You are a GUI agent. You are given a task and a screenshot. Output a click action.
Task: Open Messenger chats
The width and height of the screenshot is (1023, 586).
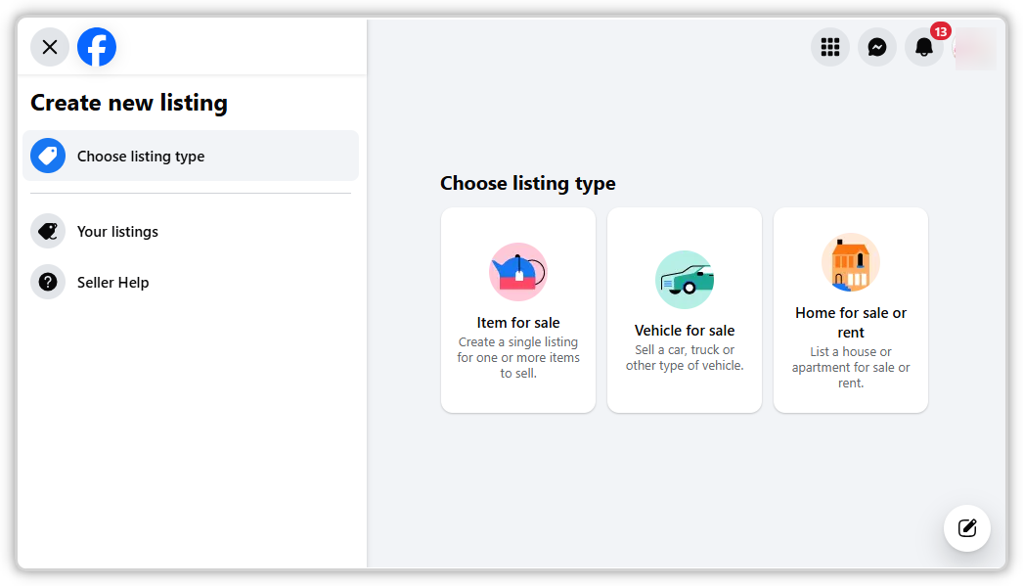pyautogui.click(x=877, y=47)
